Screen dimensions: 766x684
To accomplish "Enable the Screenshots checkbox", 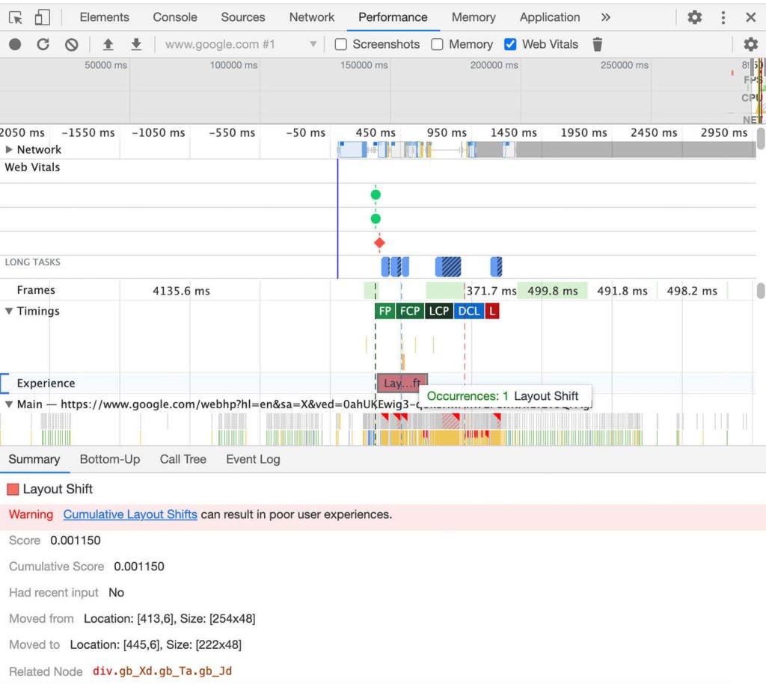I will 340,44.
